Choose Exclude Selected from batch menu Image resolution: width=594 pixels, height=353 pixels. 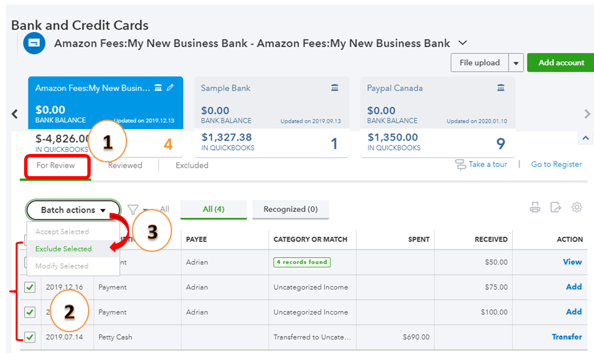[x=63, y=249]
